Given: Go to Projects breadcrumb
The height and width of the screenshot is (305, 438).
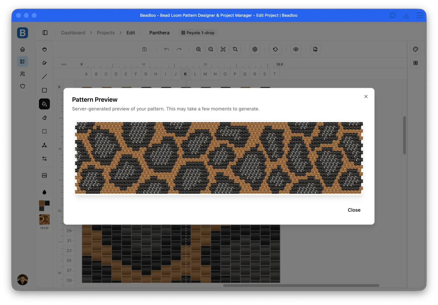Looking at the screenshot, I should click(x=106, y=33).
